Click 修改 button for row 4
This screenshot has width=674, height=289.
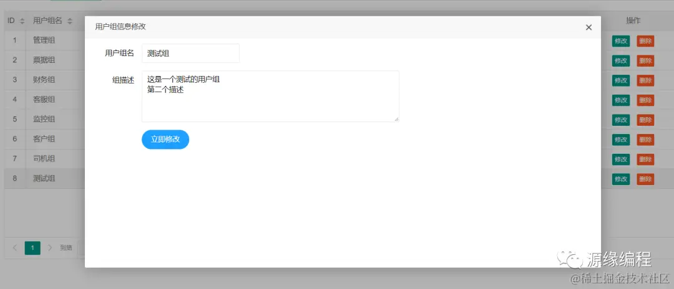click(x=621, y=100)
